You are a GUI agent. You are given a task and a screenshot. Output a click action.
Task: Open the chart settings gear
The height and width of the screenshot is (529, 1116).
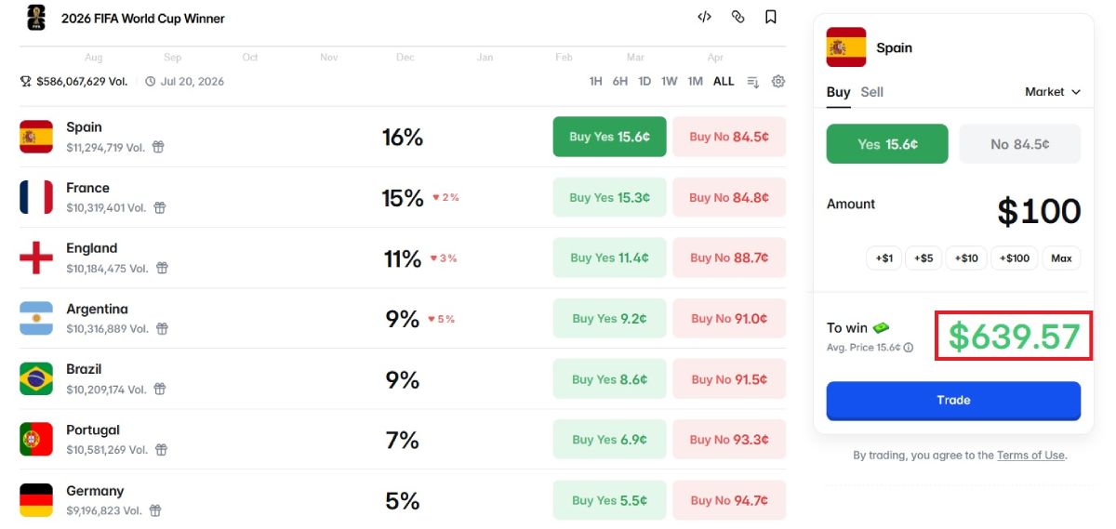pos(778,81)
